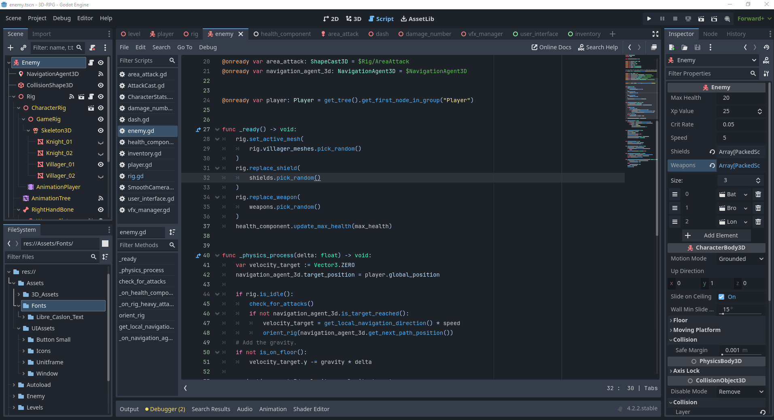Load an existing resource in Inspector

coord(685,47)
